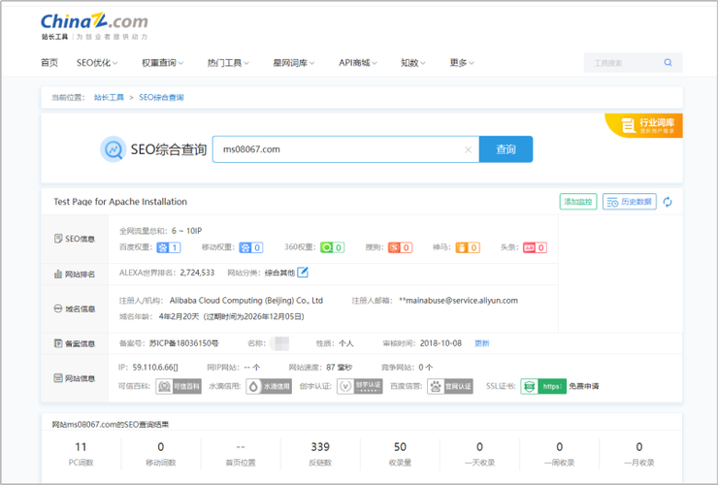Image resolution: width=718 pixels, height=485 pixels.
Task: Expand the 更多 dropdown menu
Action: click(462, 63)
